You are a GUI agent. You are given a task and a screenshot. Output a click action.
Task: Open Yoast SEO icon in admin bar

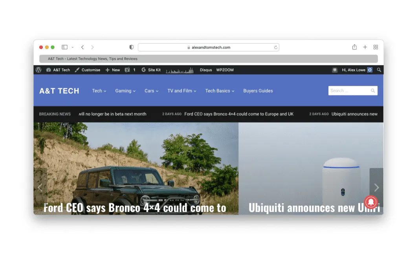tap(127, 70)
